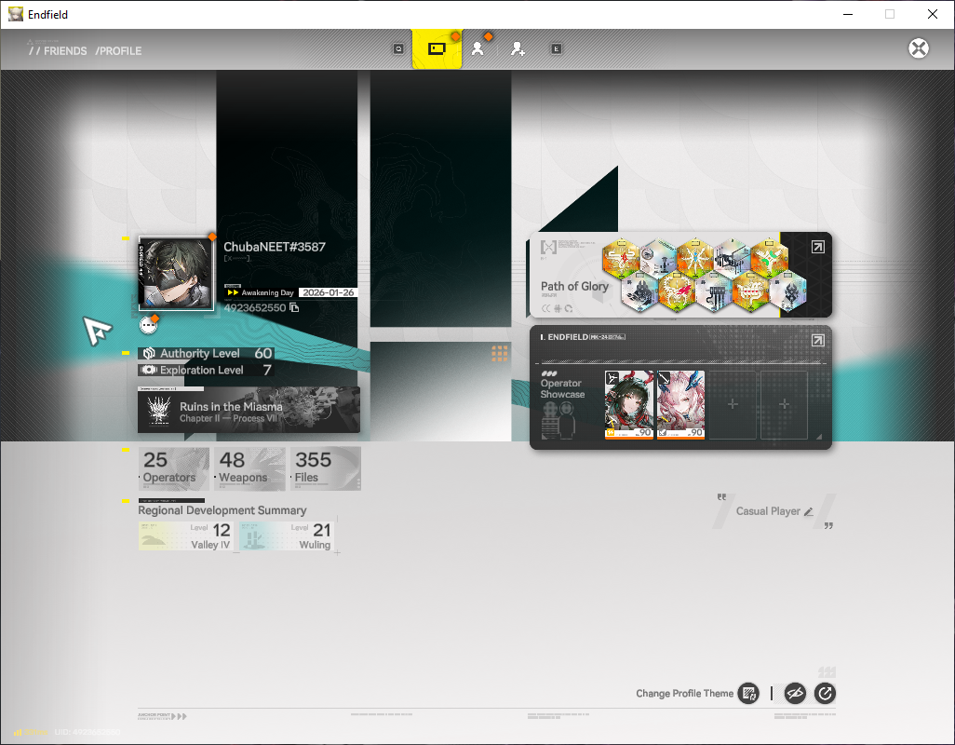Close the profile screen with X button

coord(919,48)
